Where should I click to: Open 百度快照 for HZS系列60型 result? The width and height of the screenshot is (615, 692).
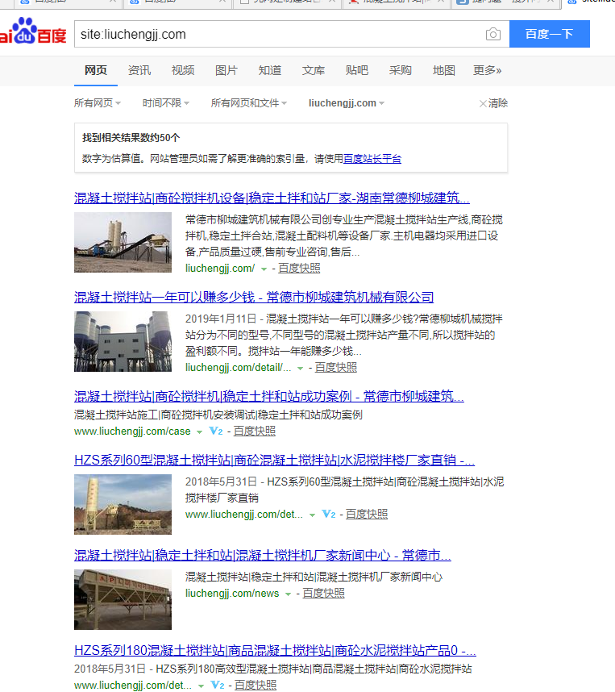[367, 514]
